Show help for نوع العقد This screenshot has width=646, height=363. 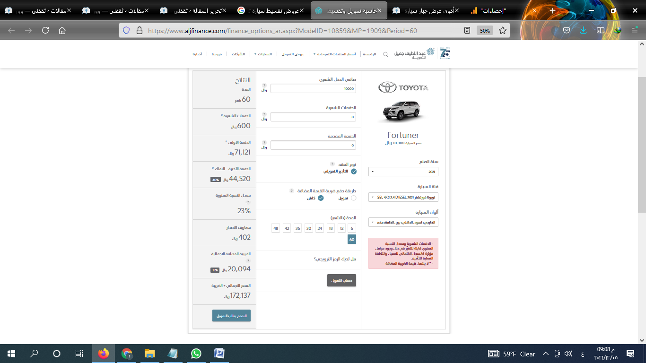pos(332,164)
